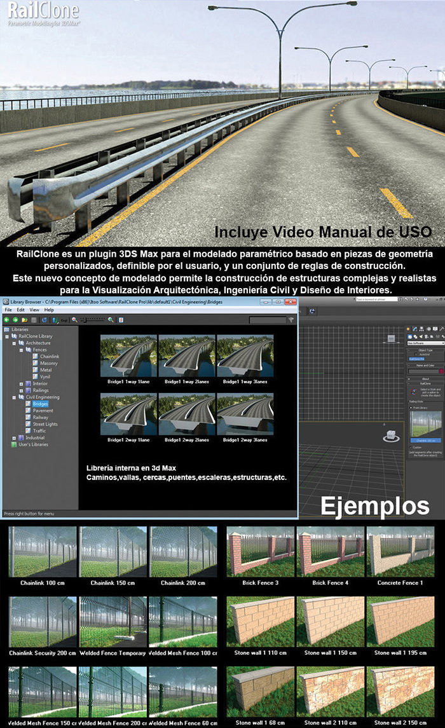Open the Help menu

49,310
